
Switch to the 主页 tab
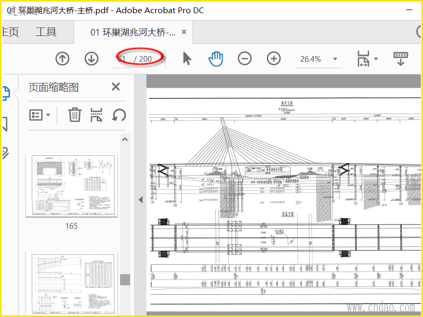(10, 32)
